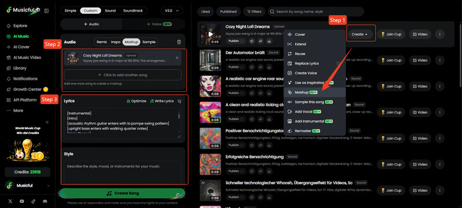462x208 pixels.
Task: Choose Add Vocal from the Create menu
Action: coord(314,112)
